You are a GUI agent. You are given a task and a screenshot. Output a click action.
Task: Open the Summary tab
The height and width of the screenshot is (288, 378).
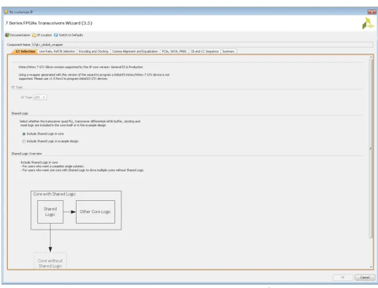point(228,52)
